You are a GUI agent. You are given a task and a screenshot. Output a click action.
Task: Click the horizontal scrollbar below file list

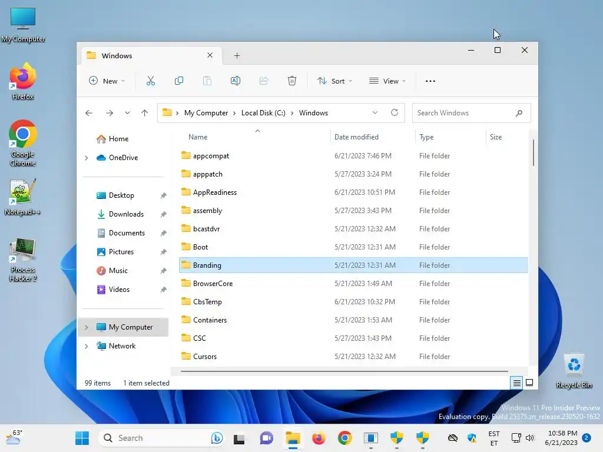[344, 371]
